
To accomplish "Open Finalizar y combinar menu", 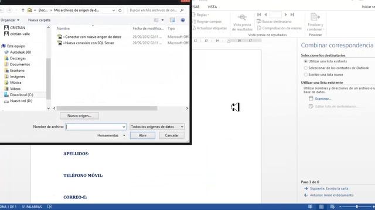I will (x=315, y=22).
